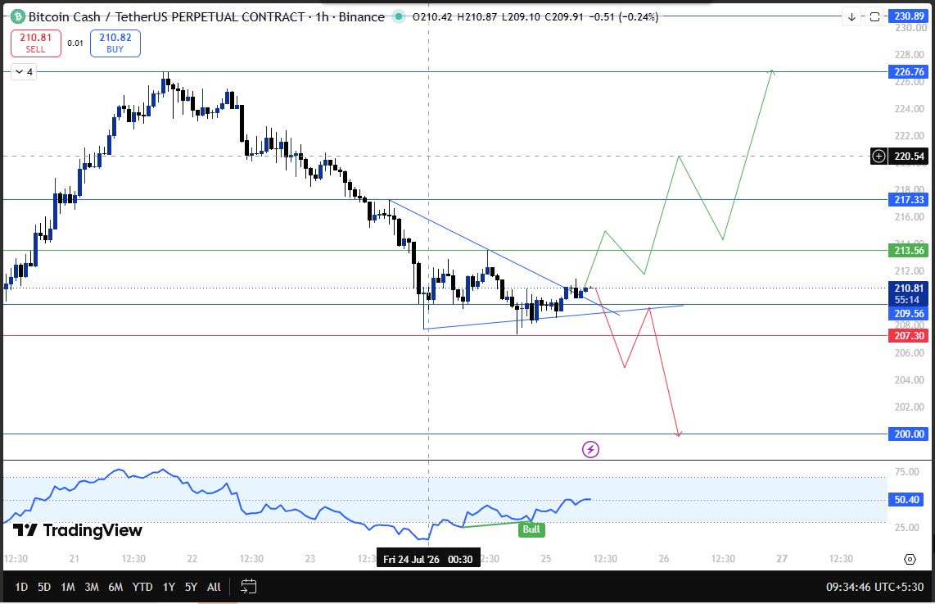The width and height of the screenshot is (935, 604).
Task: Click the 210.82 BUY button
Action: click(x=115, y=43)
